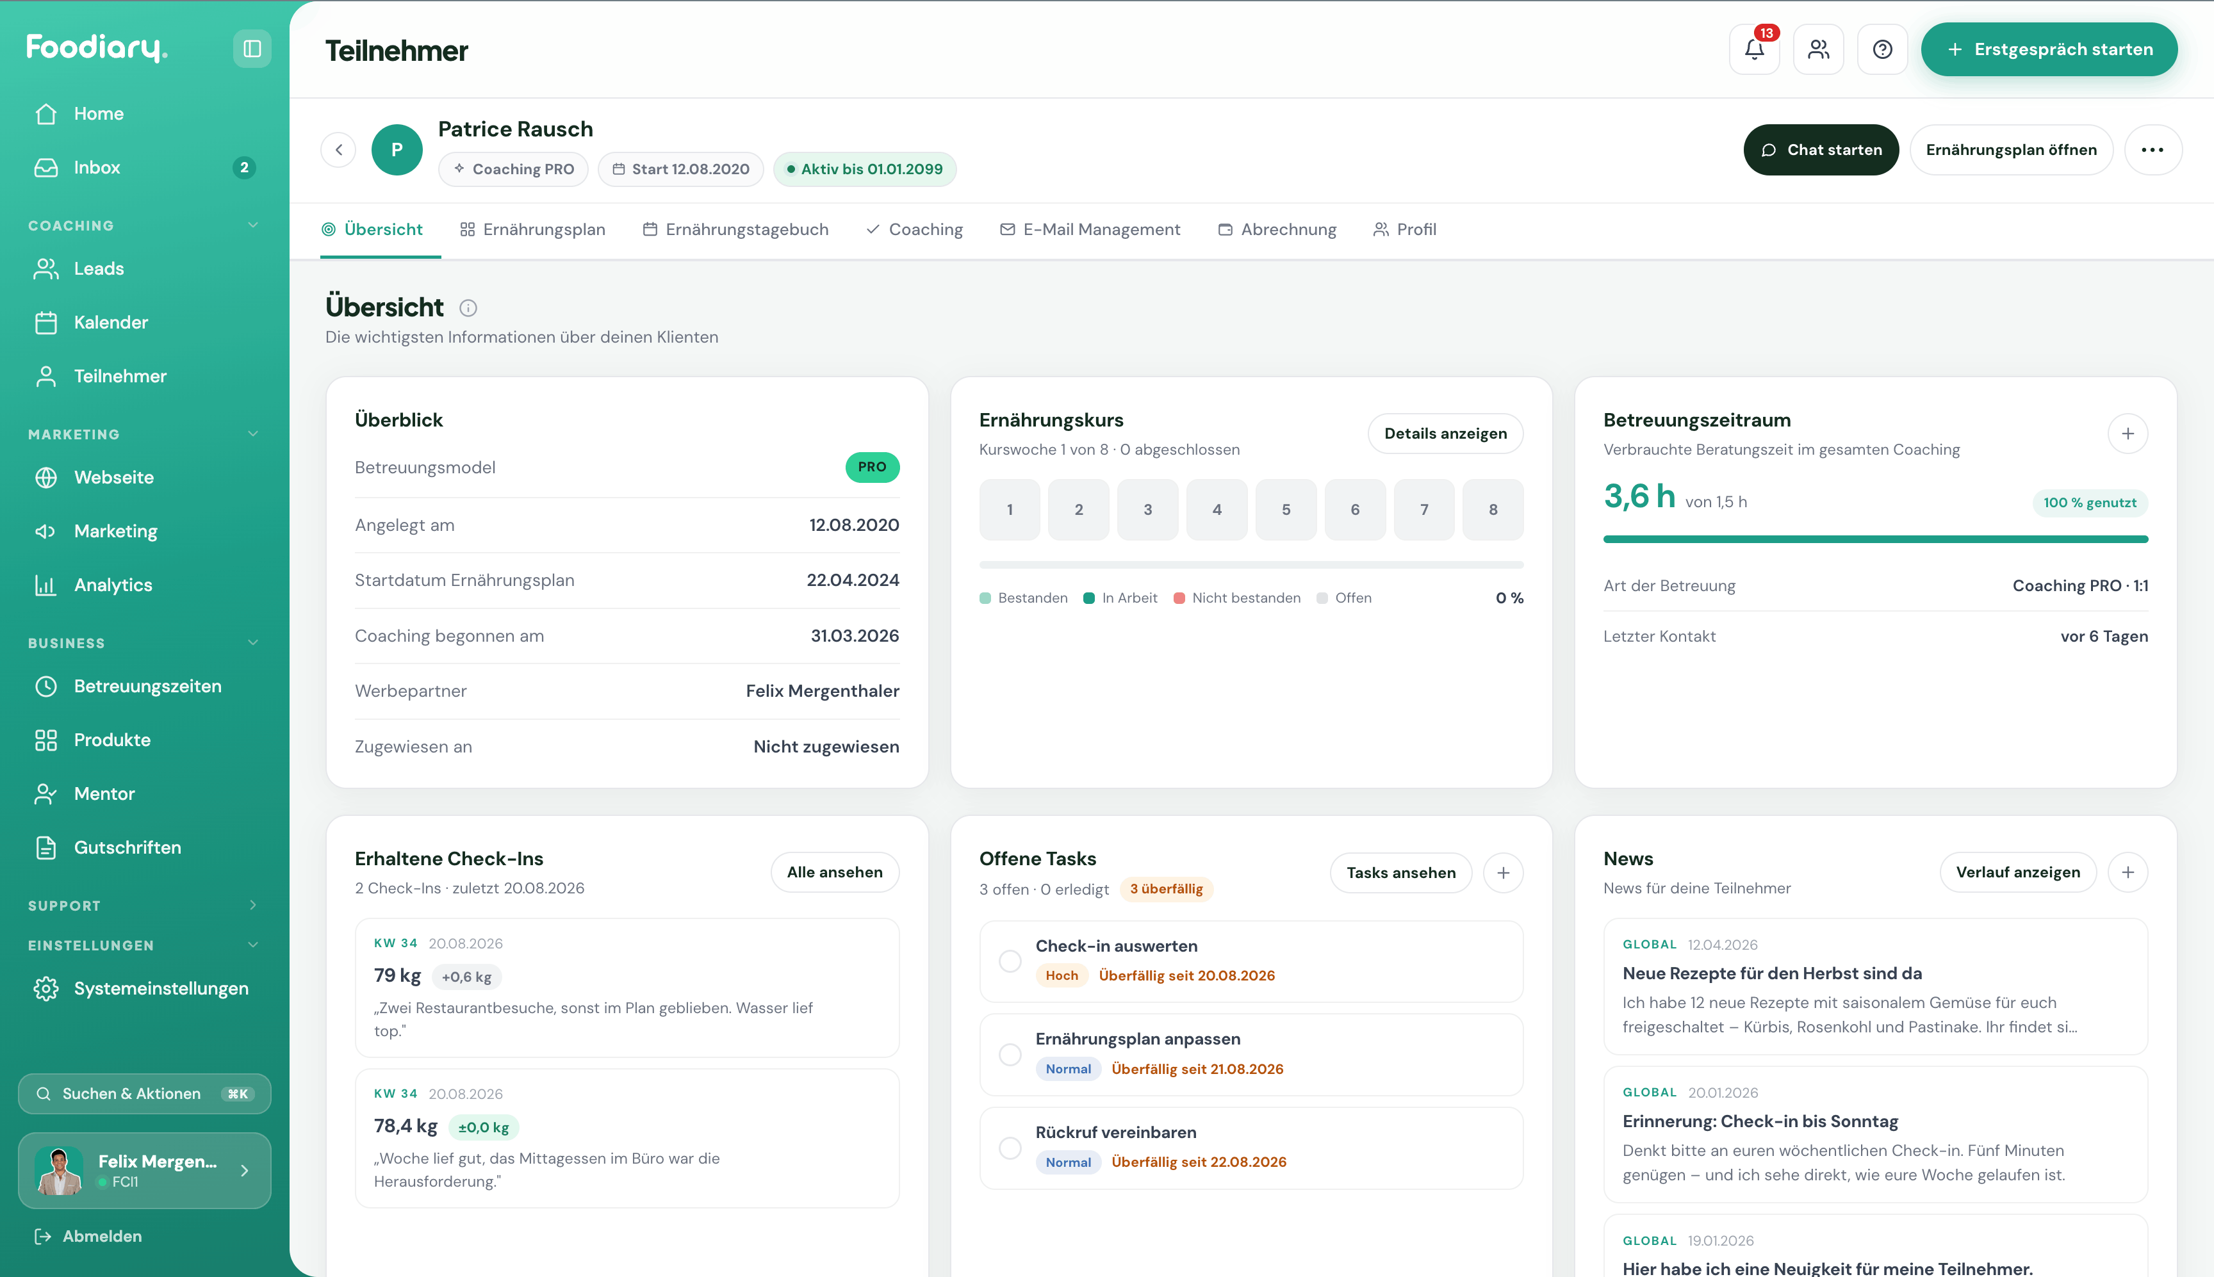Open the team members icon in header
This screenshot has width=2214, height=1277.
(x=1818, y=49)
